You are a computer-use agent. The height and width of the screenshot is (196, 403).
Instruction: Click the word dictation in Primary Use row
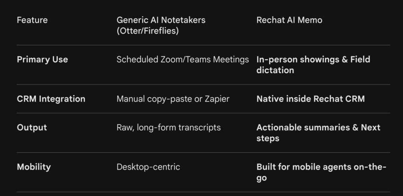pos(275,70)
